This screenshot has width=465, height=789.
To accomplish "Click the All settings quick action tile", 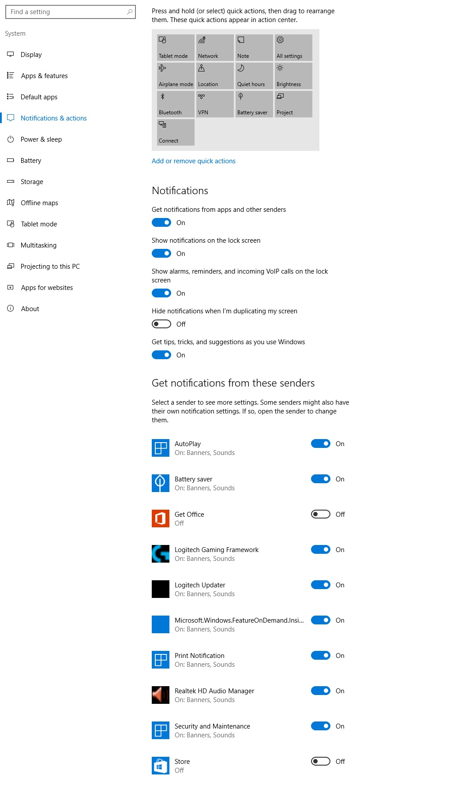I will coord(293,47).
